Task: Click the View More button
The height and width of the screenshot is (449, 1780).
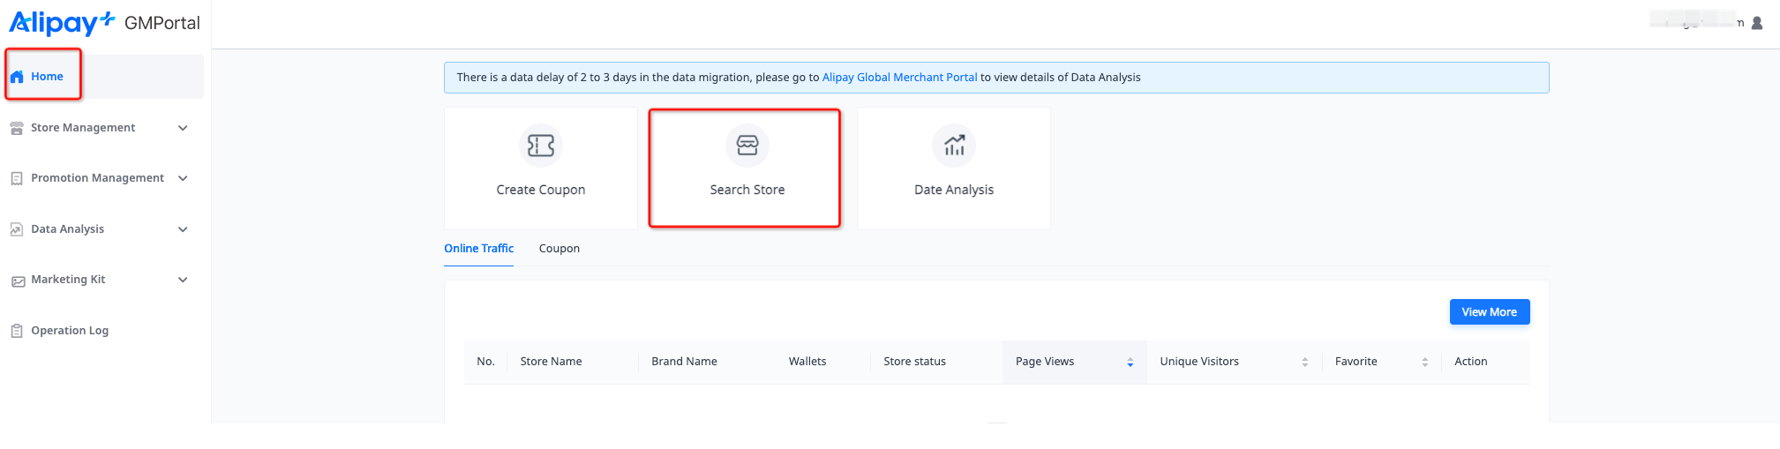Action: [1489, 312]
